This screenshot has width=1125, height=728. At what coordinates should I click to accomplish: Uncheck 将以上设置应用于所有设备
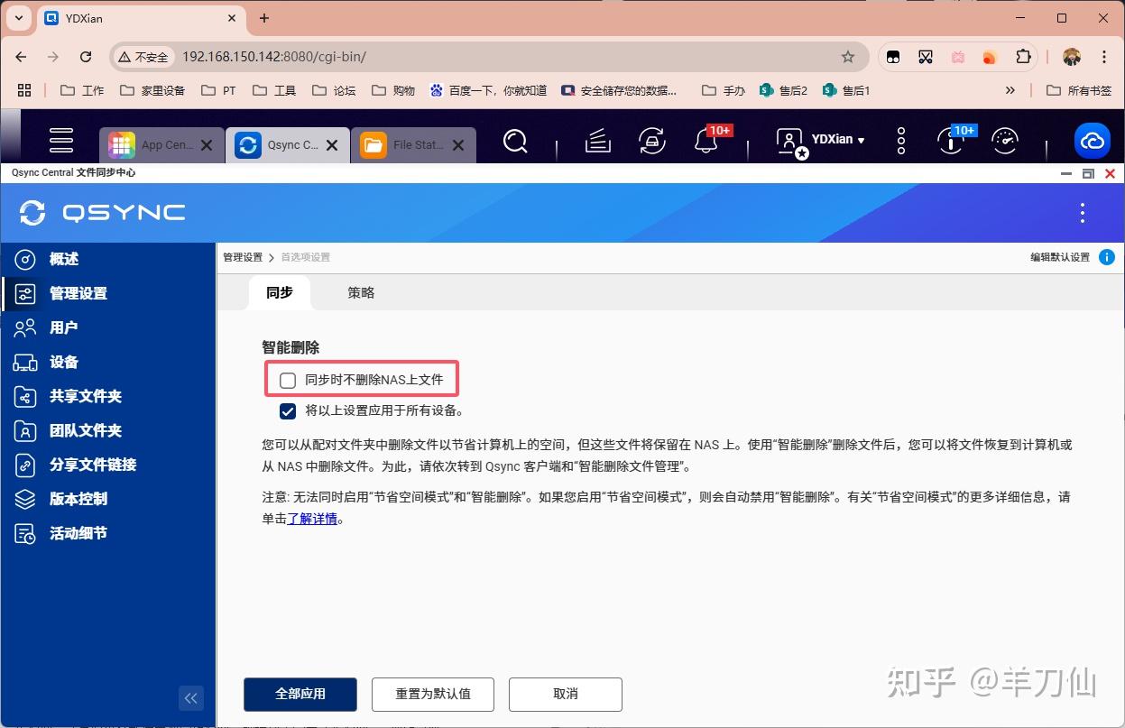point(287,410)
